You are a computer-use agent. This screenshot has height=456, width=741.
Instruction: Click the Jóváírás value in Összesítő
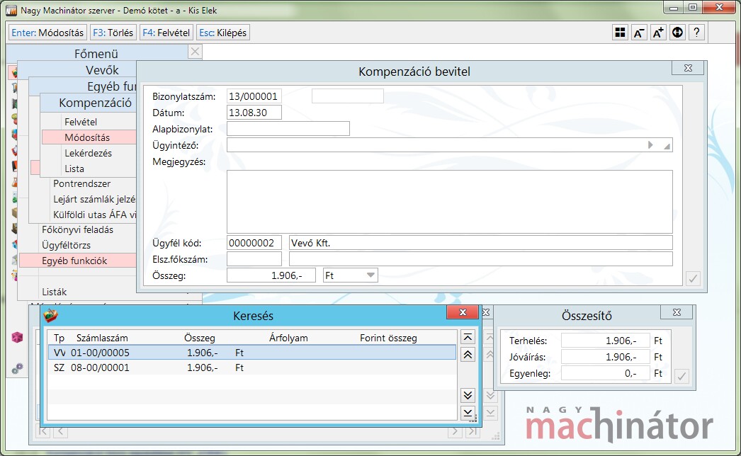[605, 357]
